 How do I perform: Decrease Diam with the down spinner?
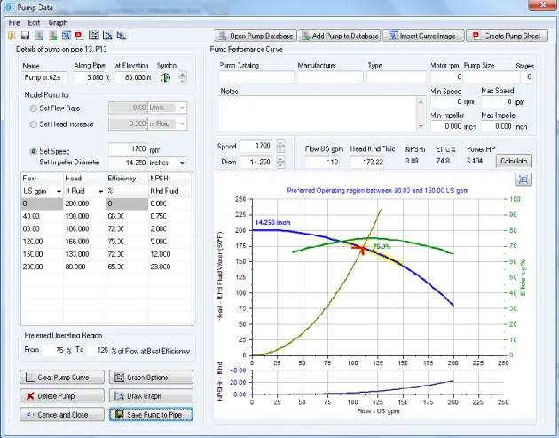tap(281, 165)
